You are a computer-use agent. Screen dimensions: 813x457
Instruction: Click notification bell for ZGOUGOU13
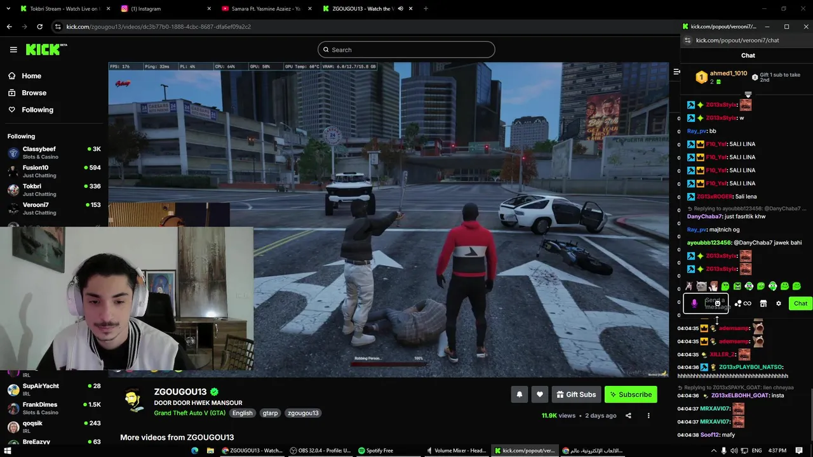[520, 395]
